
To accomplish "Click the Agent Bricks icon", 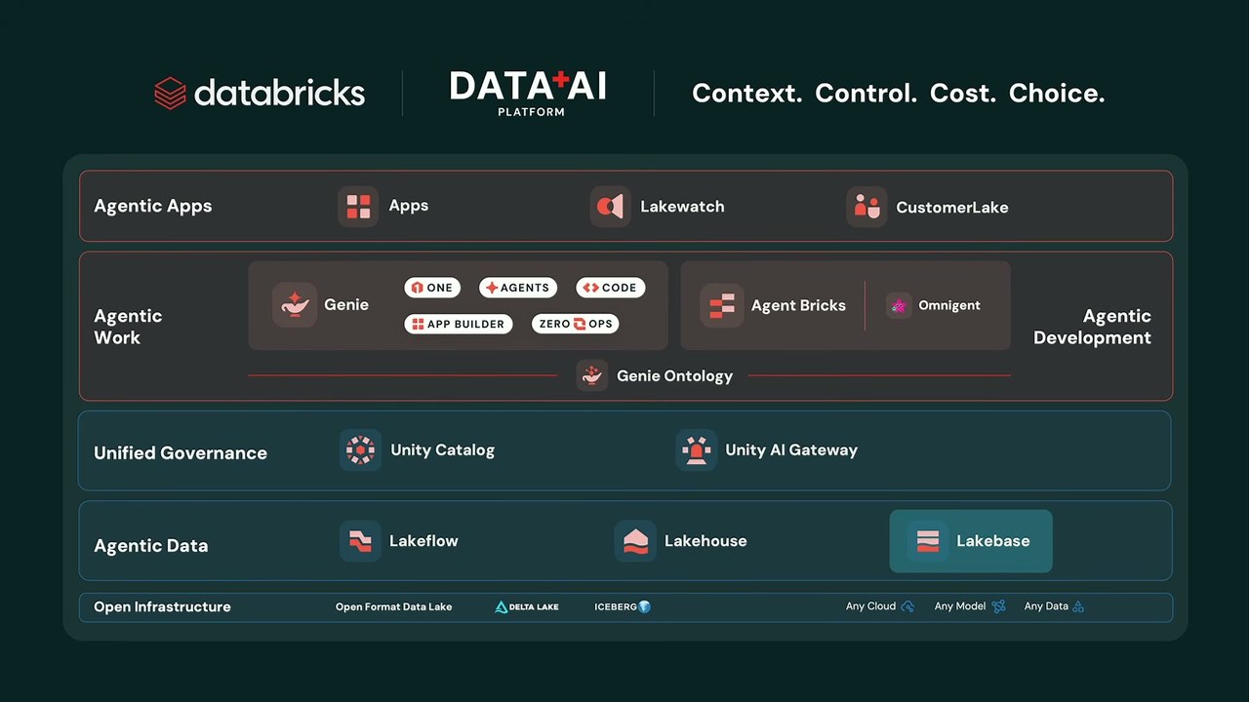I will [x=722, y=305].
